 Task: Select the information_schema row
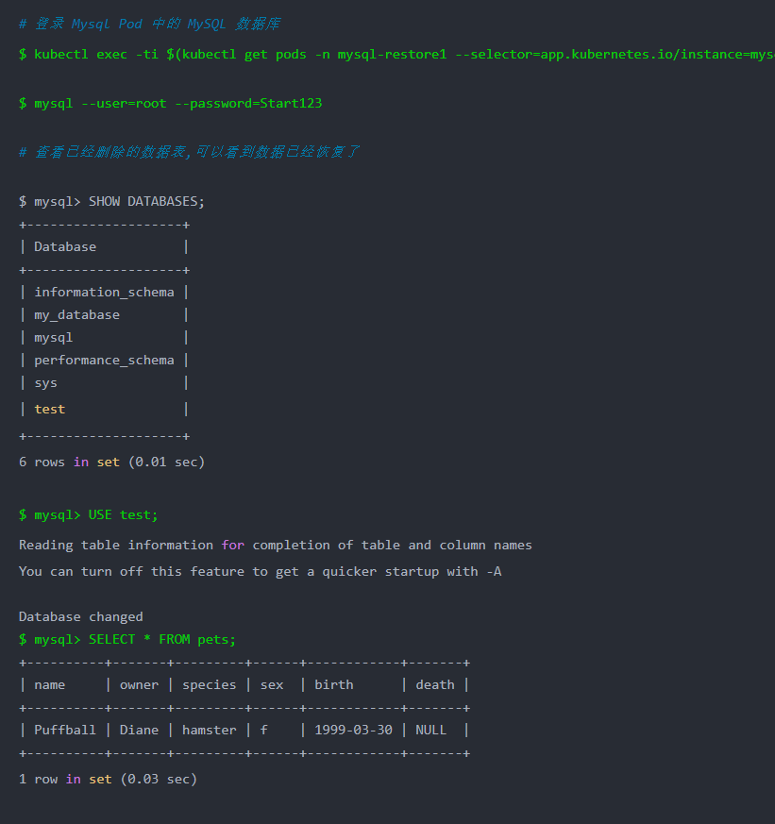coord(104,293)
